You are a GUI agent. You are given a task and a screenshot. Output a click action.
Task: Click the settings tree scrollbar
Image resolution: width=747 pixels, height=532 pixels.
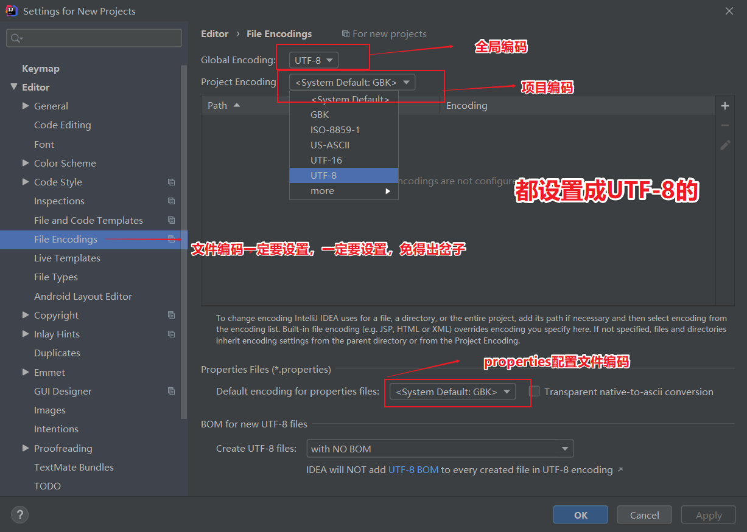tap(184, 242)
